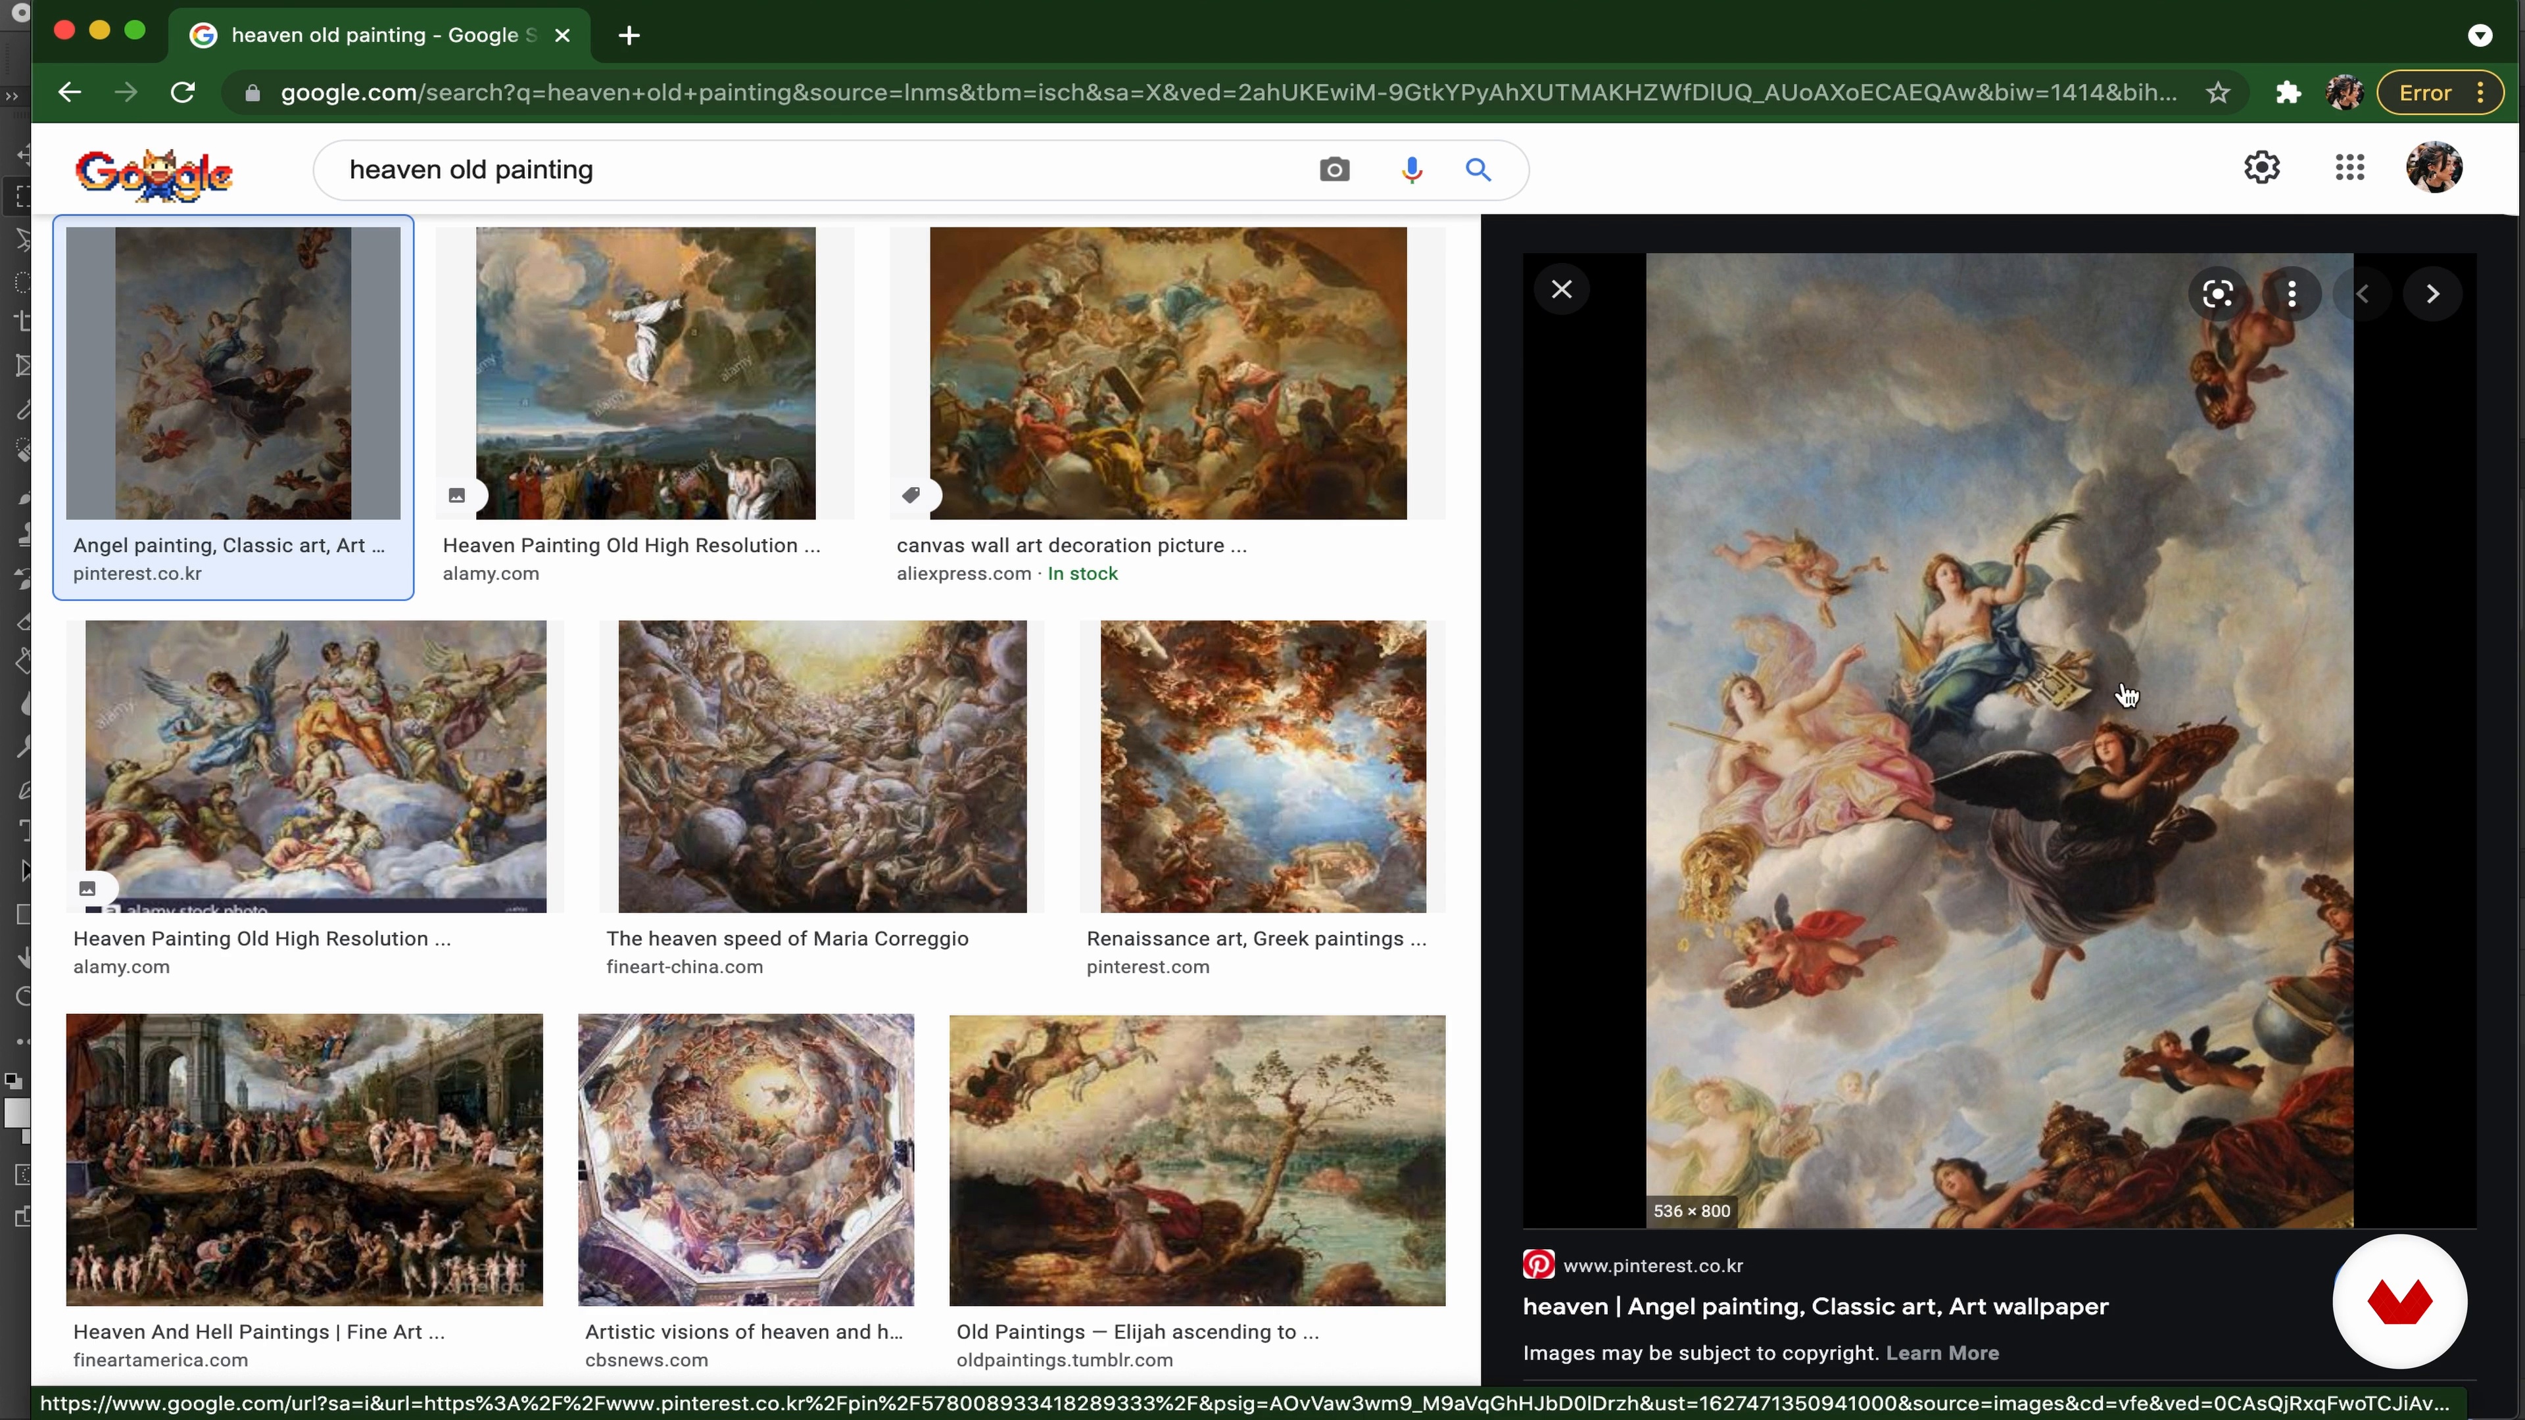Open the Chrome extensions puzzle icon

2288,92
